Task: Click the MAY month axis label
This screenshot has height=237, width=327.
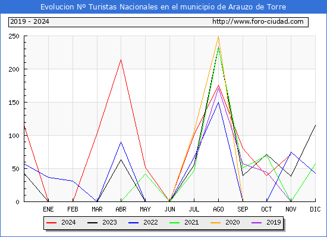Action: click(x=145, y=209)
